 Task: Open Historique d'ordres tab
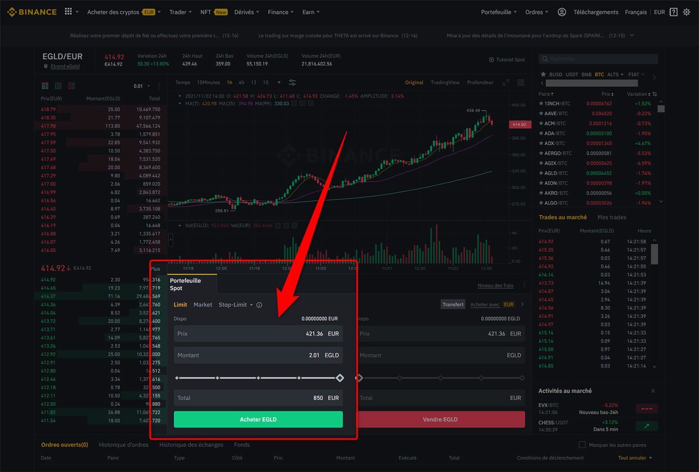(x=123, y=445)
